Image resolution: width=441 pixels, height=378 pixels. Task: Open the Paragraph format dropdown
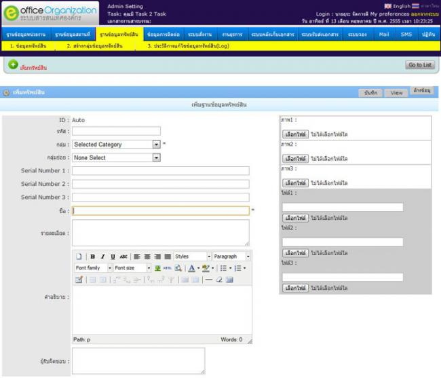pos(231,257)
